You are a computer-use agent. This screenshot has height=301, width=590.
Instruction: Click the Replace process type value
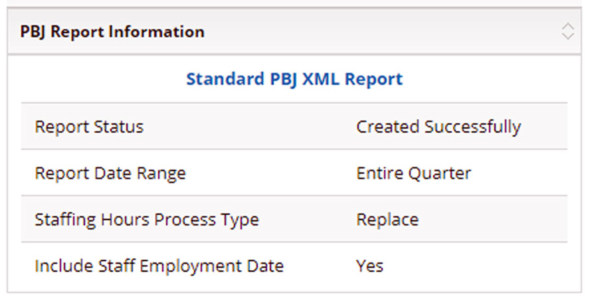[387, 219]
